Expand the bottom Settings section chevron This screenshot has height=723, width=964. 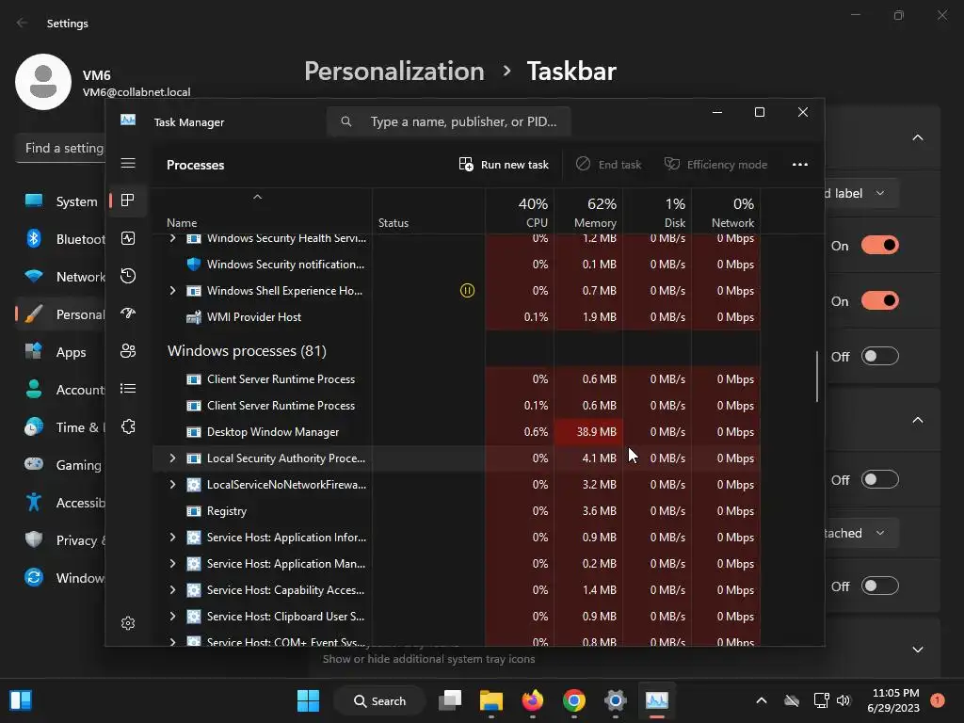click(x=917, y=650)
